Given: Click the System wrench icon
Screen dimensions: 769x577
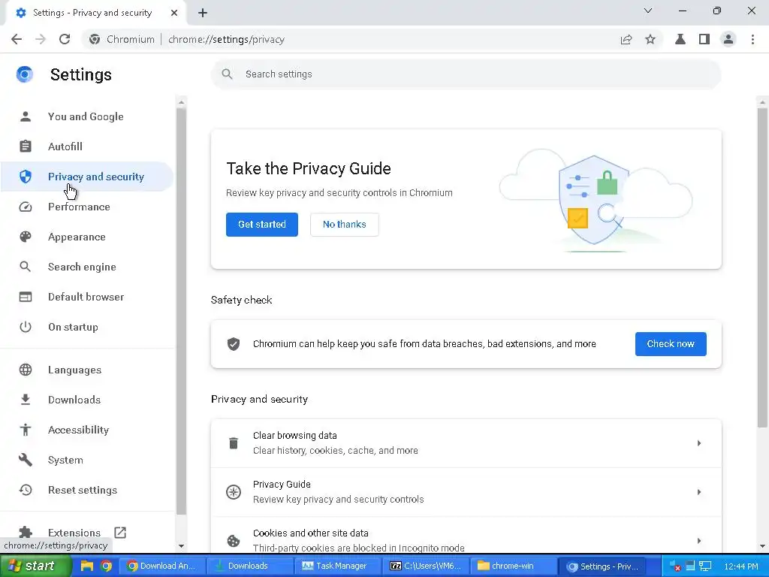Looking at the screenshot, I should (x=26, y=460).
